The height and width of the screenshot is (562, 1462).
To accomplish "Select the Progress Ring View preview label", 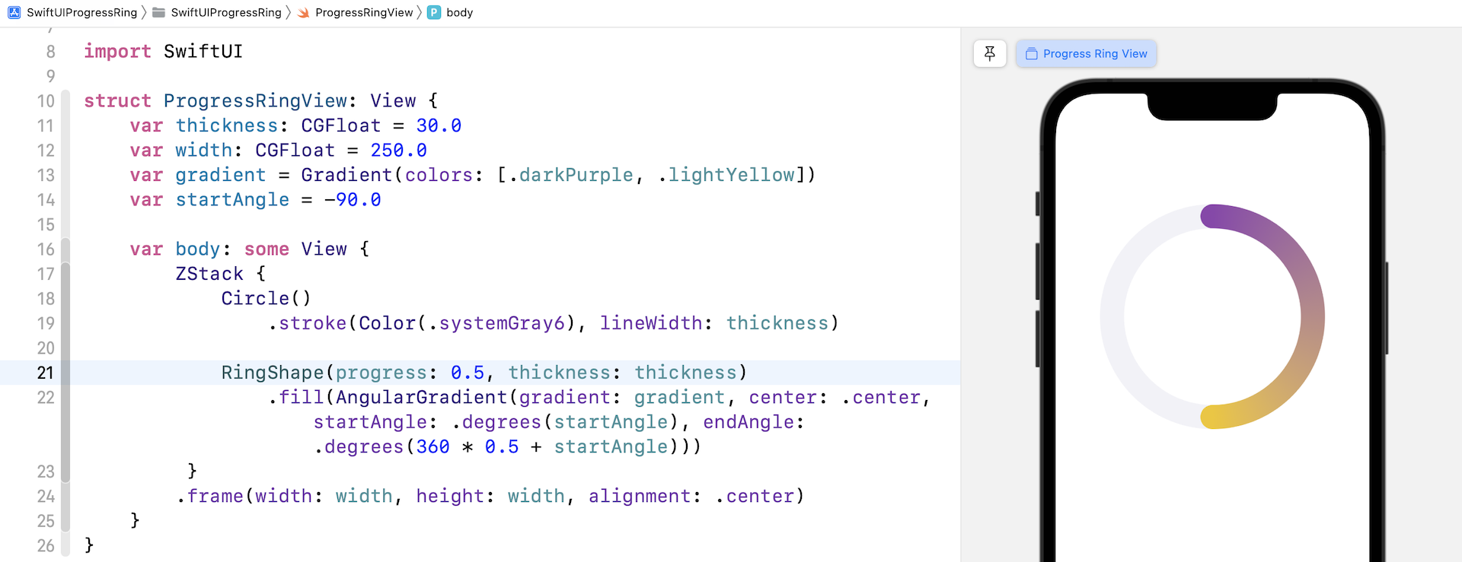I will (1094, 54).
